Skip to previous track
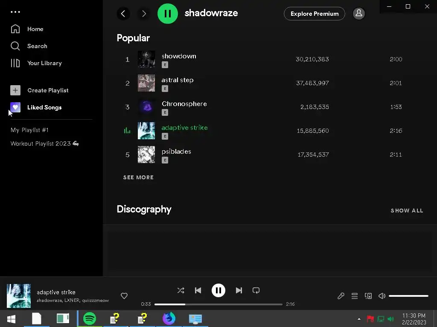 pyautogui.click(x=198, y=290)
